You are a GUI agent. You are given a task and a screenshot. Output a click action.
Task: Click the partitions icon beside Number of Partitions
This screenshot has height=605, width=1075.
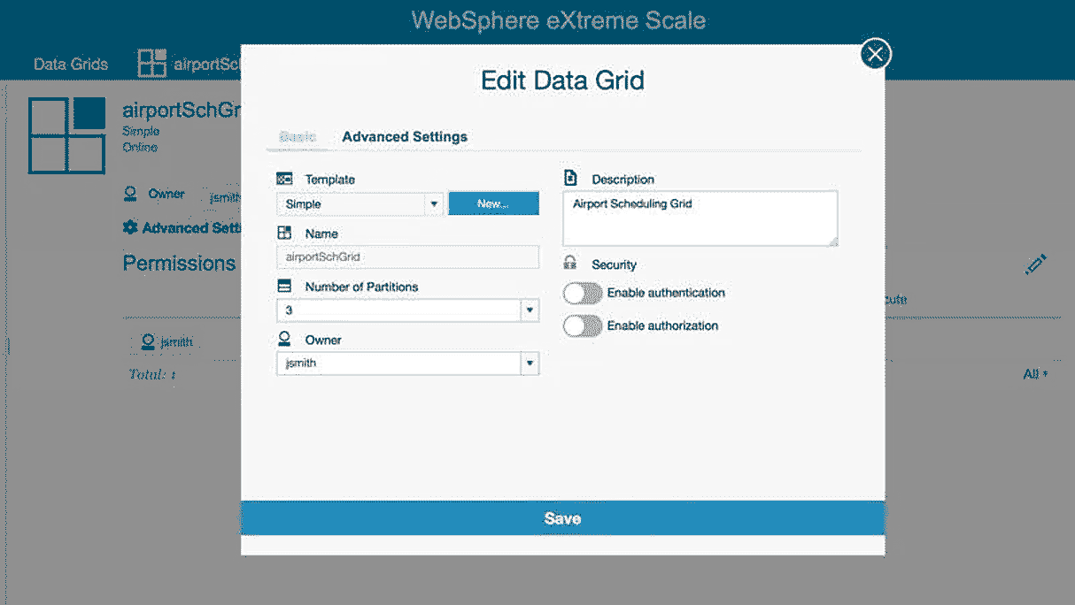[x=285, y=286]
